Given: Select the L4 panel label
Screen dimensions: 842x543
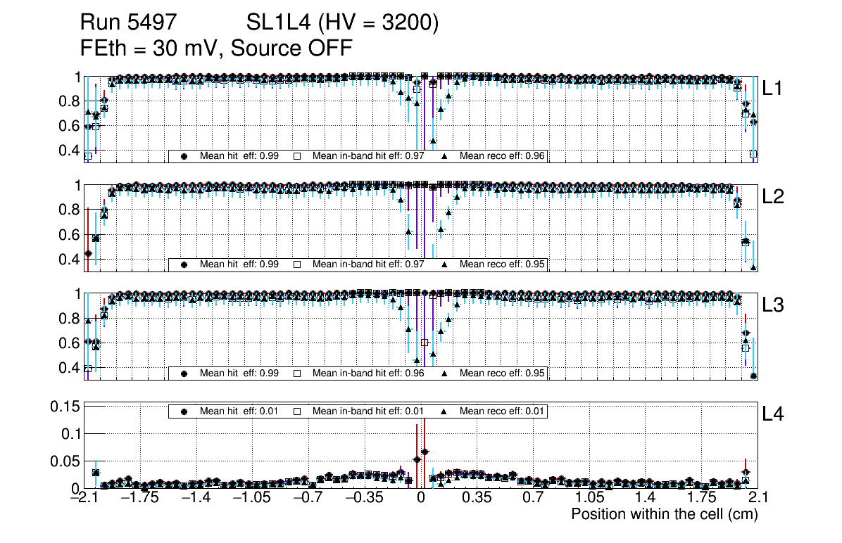Looking at the screenshot, I should [773, 415].
